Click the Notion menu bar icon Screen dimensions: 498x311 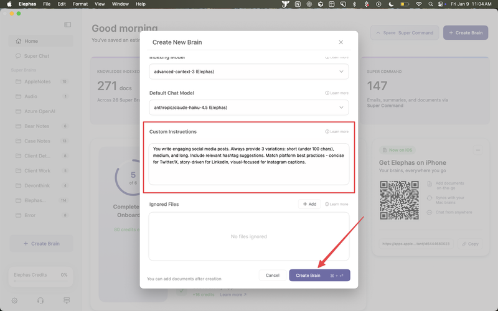pyautogui.click(x=298, y=4)
